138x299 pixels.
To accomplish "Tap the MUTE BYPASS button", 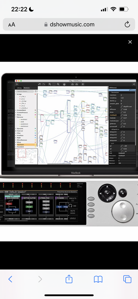I will point(72,211).
